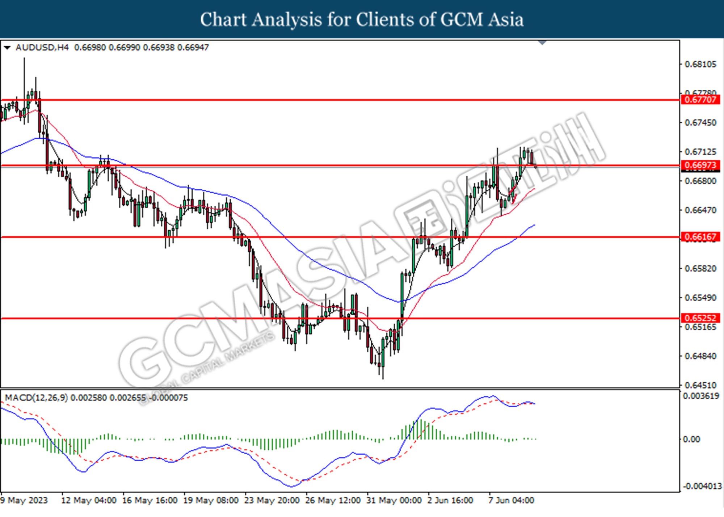This screenshot has width=724, height=517.
Task: Click the 16 May 16:00 time label
Action: tap(150, 500)
